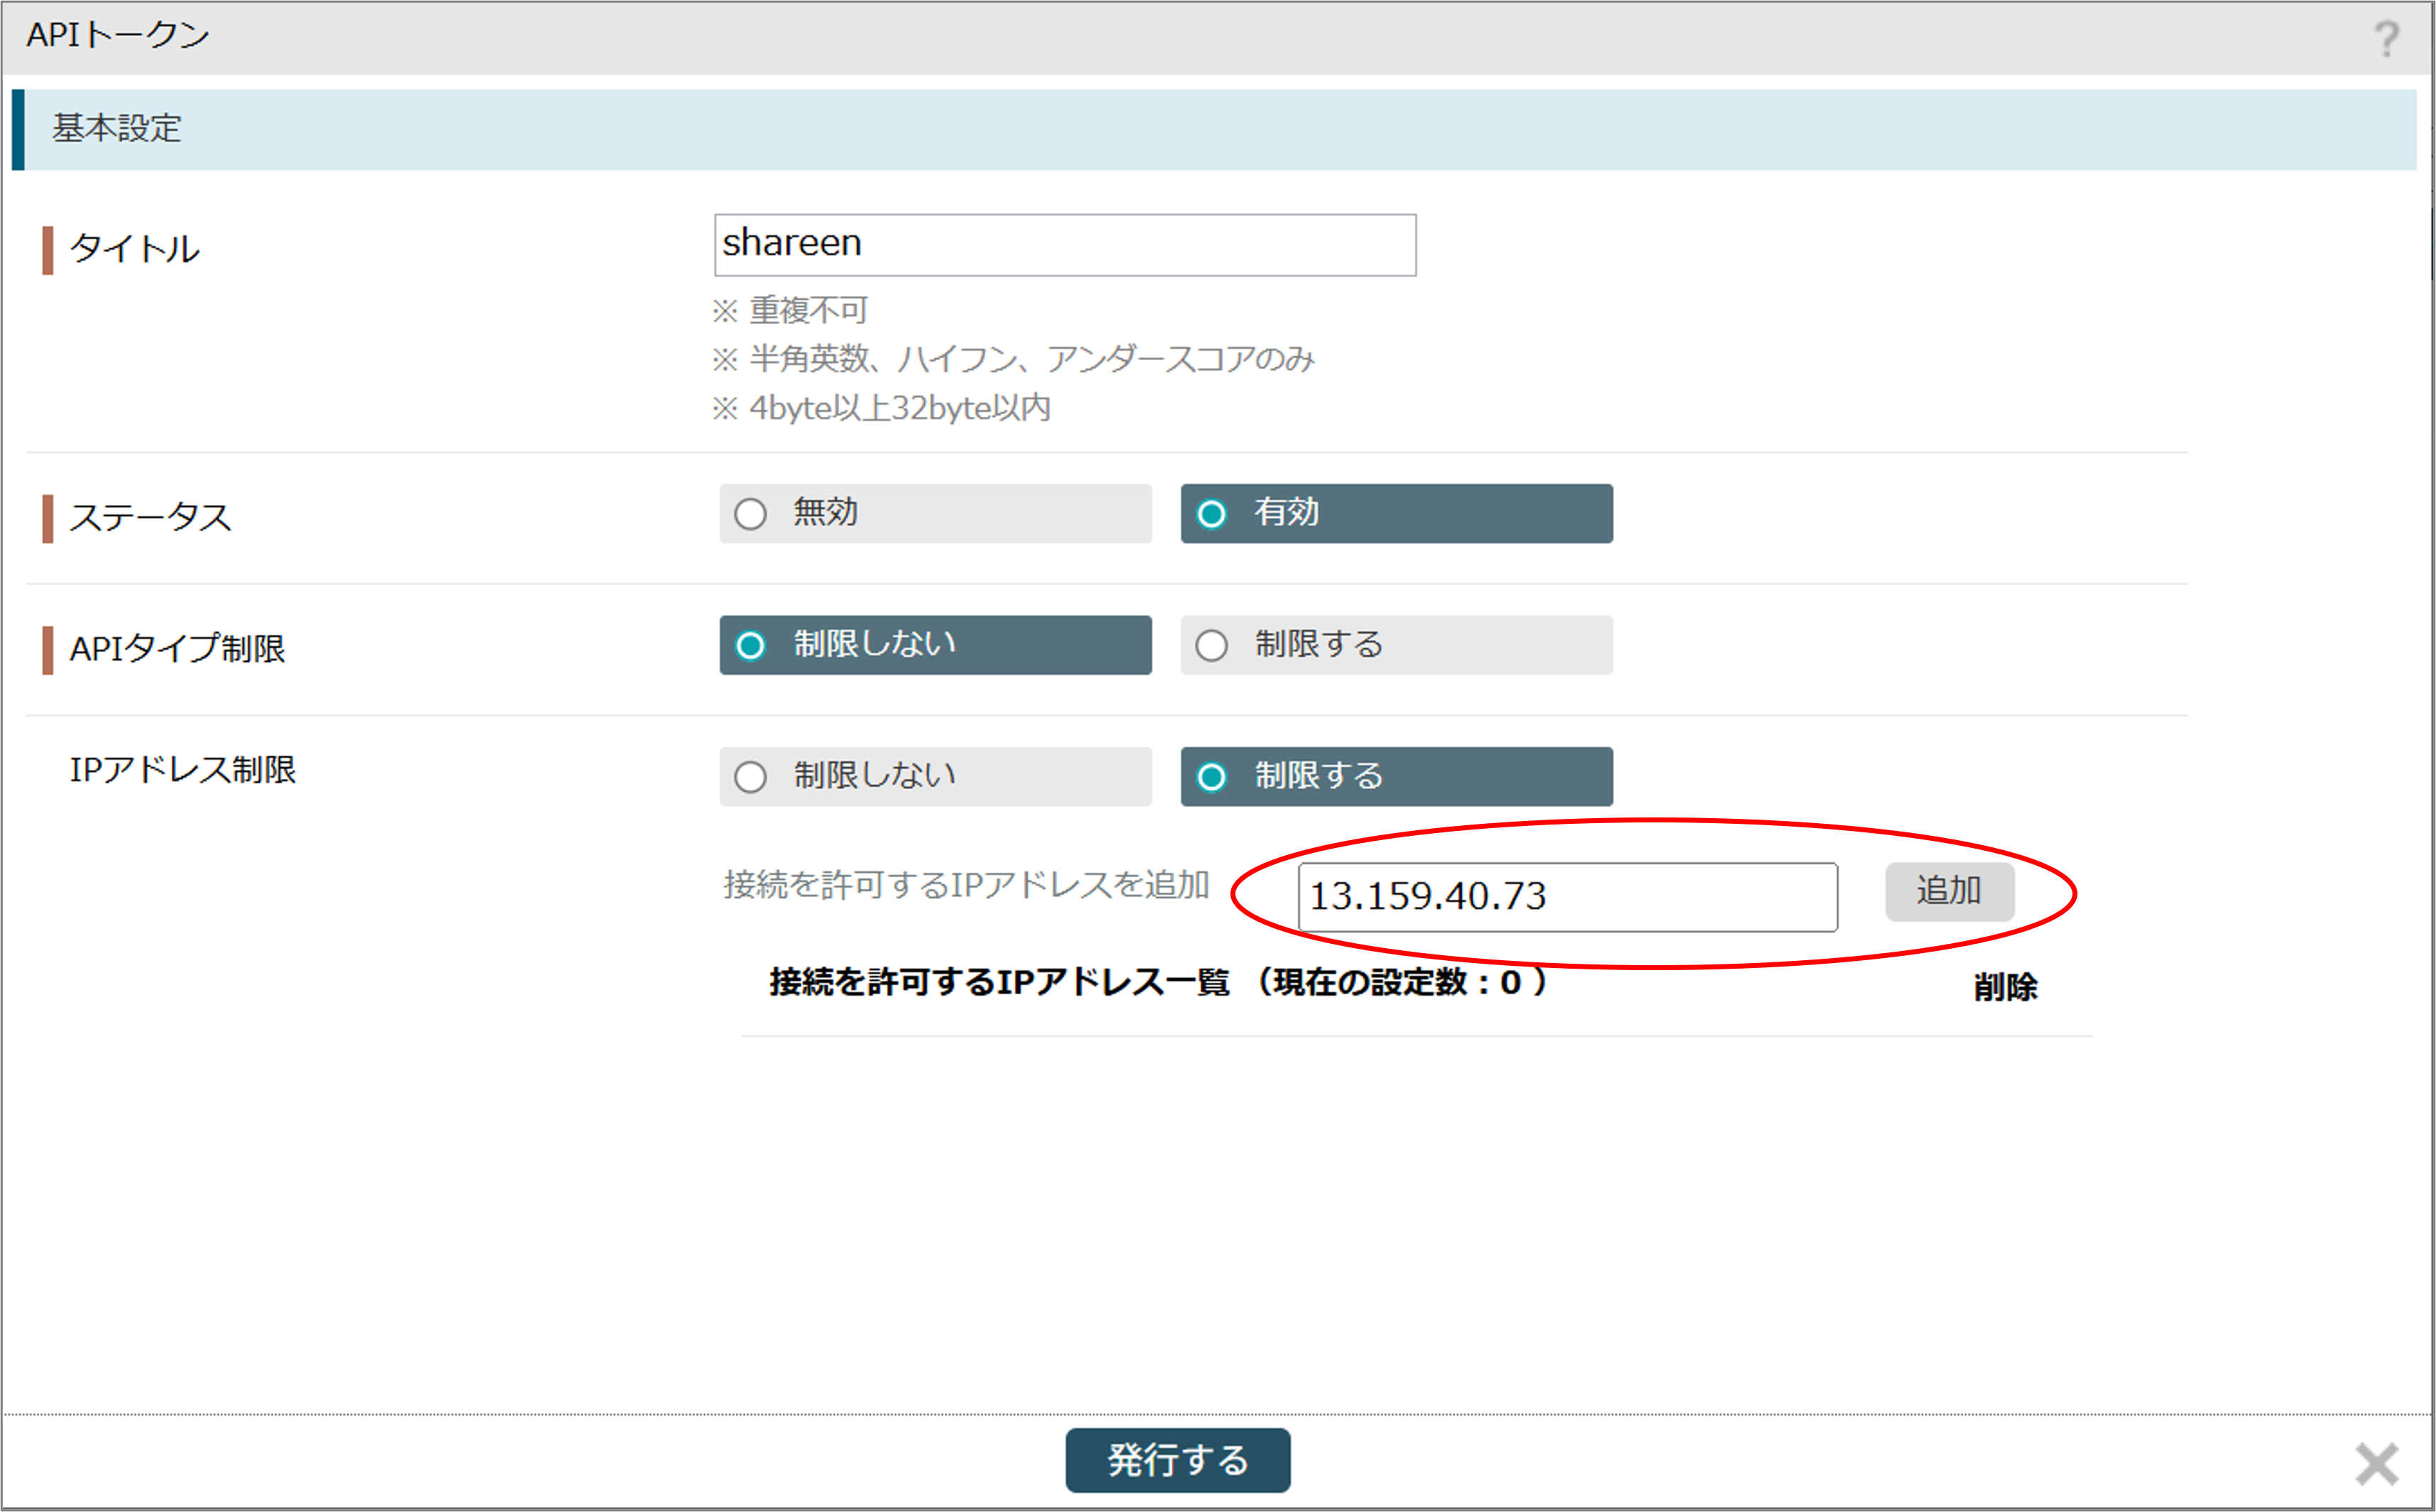Click the IPアドレス制限 field label
The image size is (2436, 1512).
coord(183,769)
